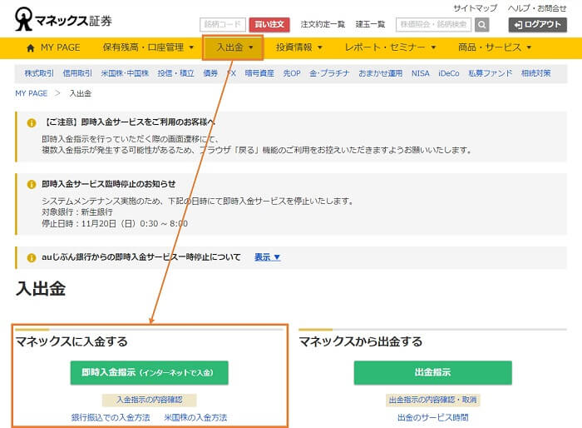Expand the 投資情報 menu
Screen dimensions: 582x428
tap(298, 47)
